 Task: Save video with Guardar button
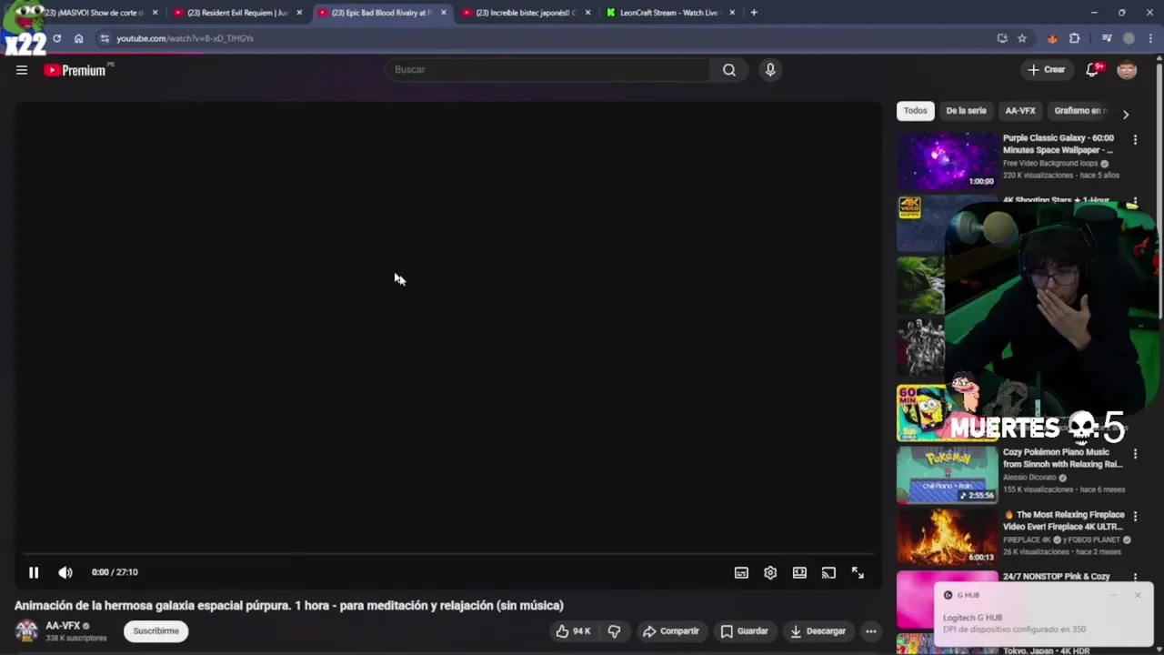[744, 631]
